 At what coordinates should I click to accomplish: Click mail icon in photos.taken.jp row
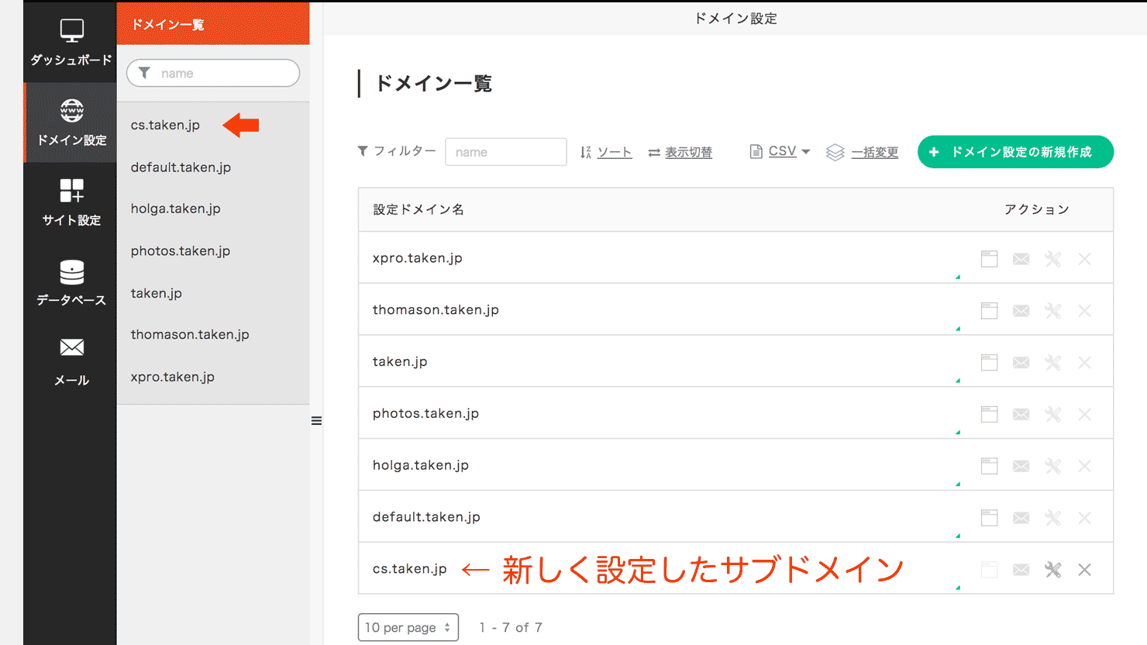pyautogui.click(x=1021, y=414)
